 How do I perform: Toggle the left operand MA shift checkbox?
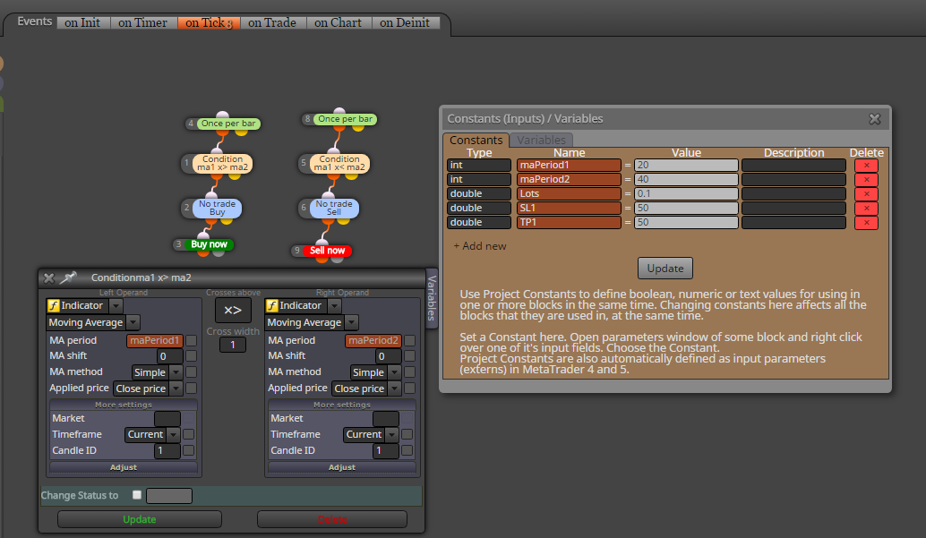click(x=192, y=356)
